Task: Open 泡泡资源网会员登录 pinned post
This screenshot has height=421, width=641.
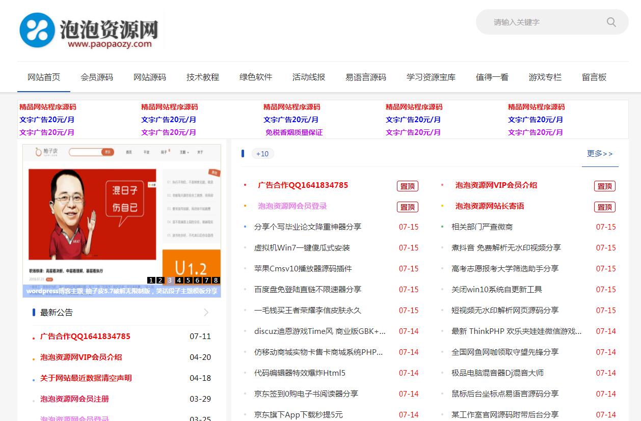Action: pos(292,206)
